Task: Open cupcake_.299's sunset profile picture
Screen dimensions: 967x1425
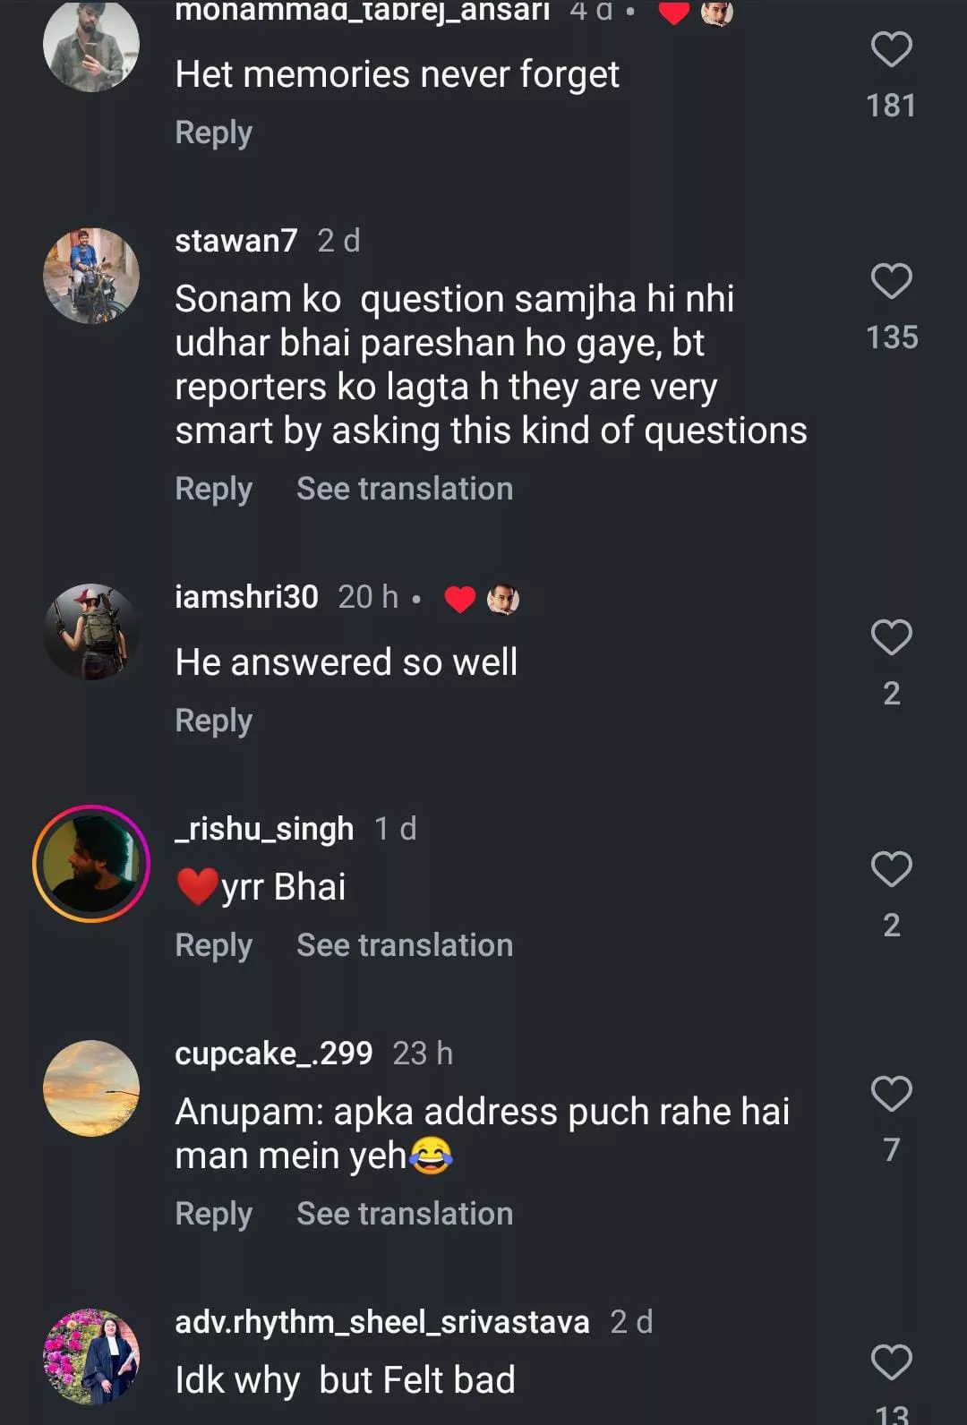Action: (x=91, y=1088)
